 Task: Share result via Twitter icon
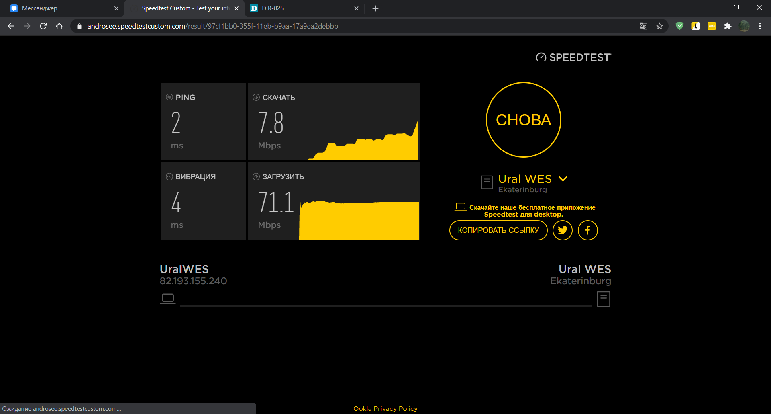563,230
